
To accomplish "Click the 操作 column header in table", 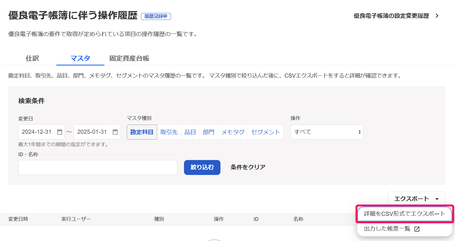I will [219, 219].
